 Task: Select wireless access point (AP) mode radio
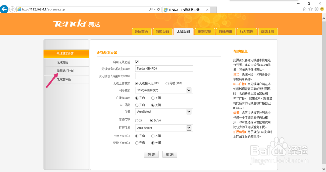[137, 83]
